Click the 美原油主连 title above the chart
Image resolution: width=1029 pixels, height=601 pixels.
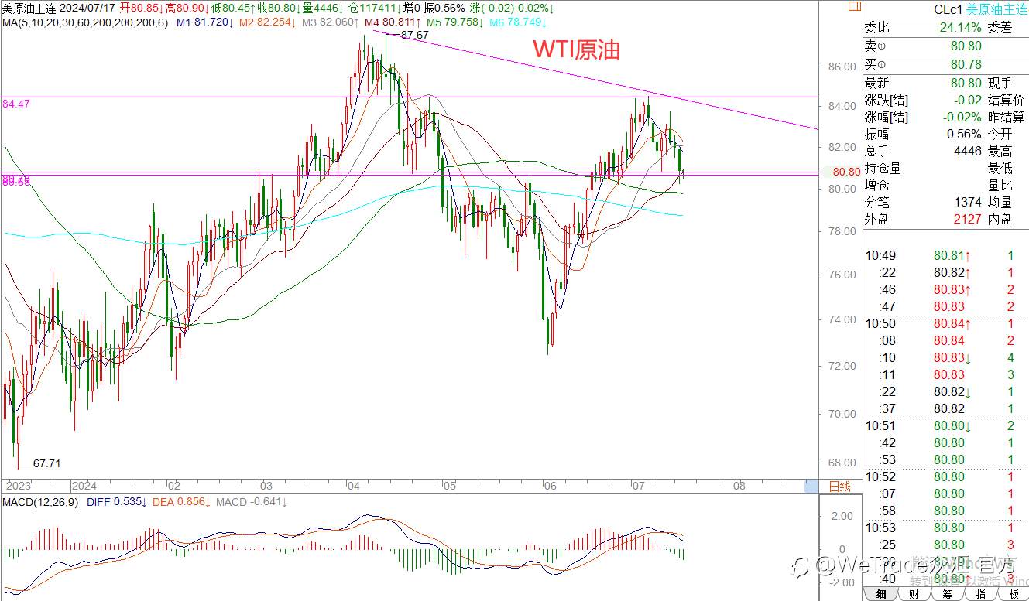pos(29,8)
